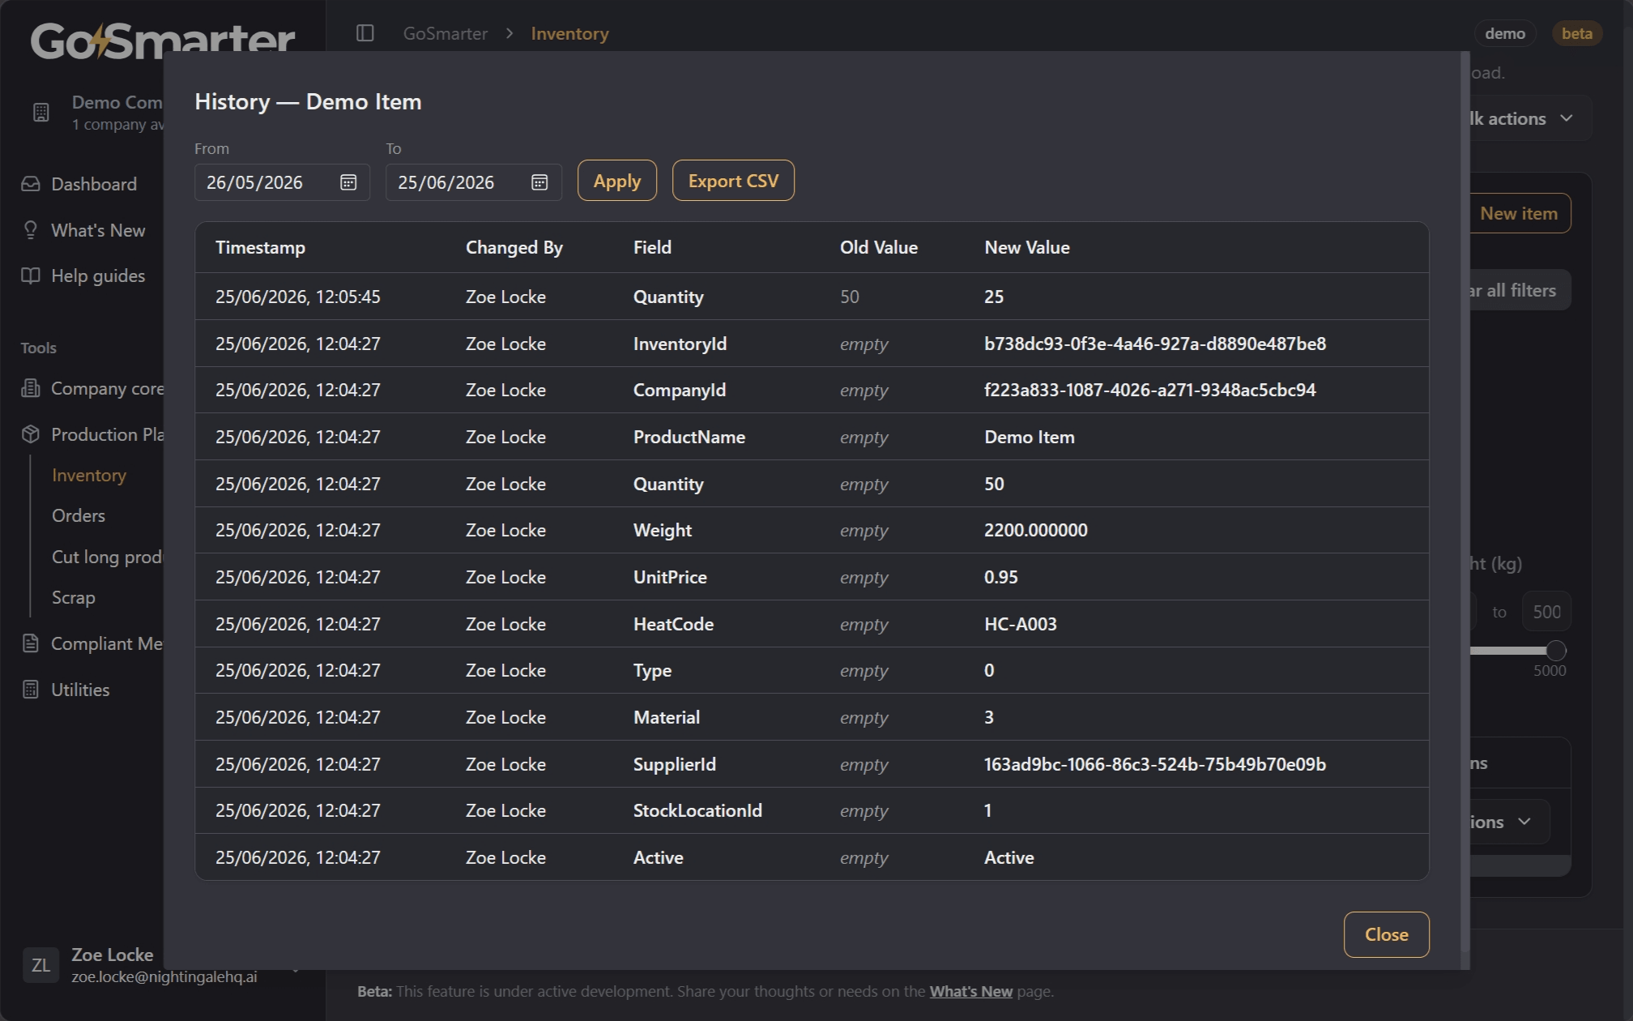Click Export CSV button
This screenshot has width=1633, height=1021.
tap(733, 181)
